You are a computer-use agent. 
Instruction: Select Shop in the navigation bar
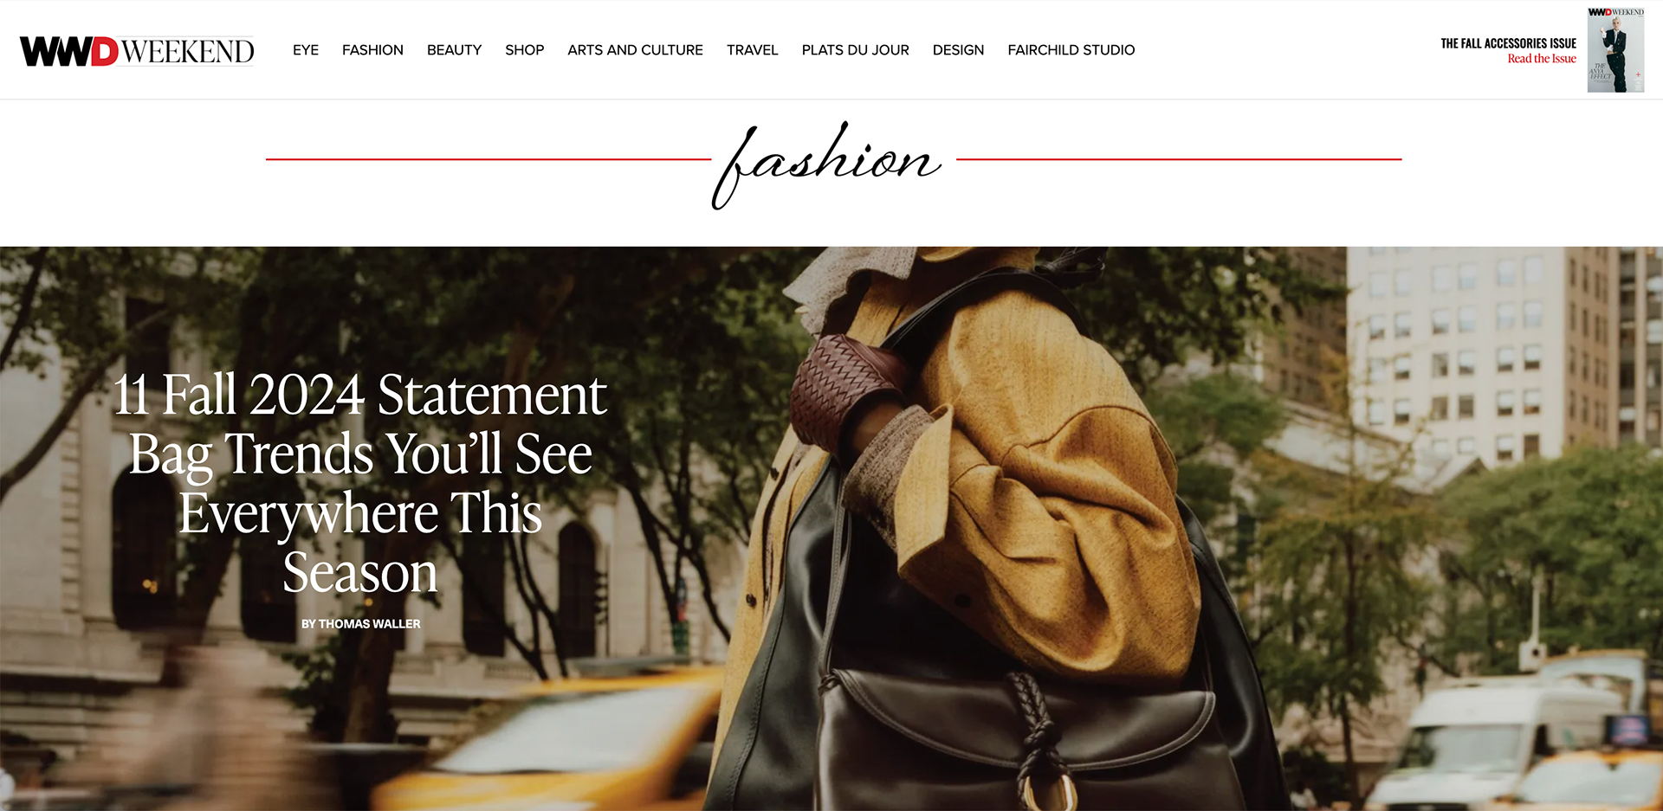point(525,50)
